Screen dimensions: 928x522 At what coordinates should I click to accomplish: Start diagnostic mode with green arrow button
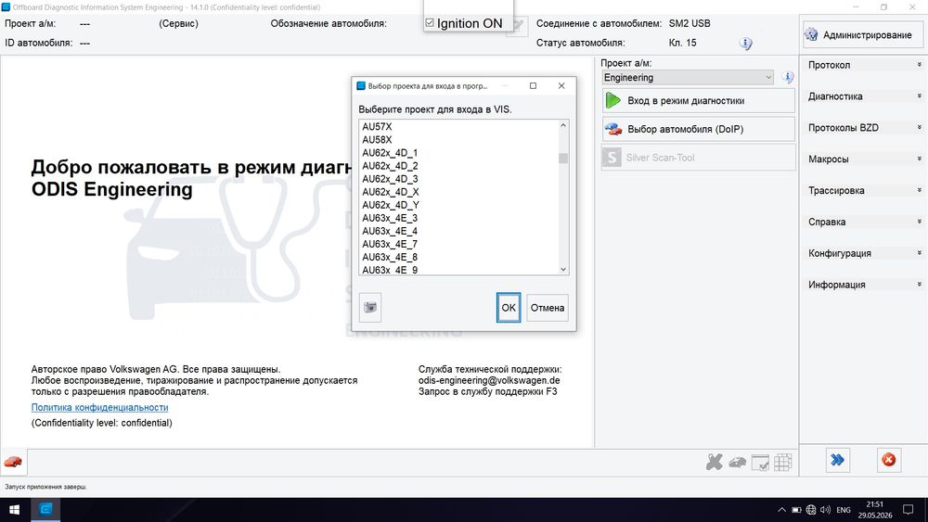[x=699, y=100]
